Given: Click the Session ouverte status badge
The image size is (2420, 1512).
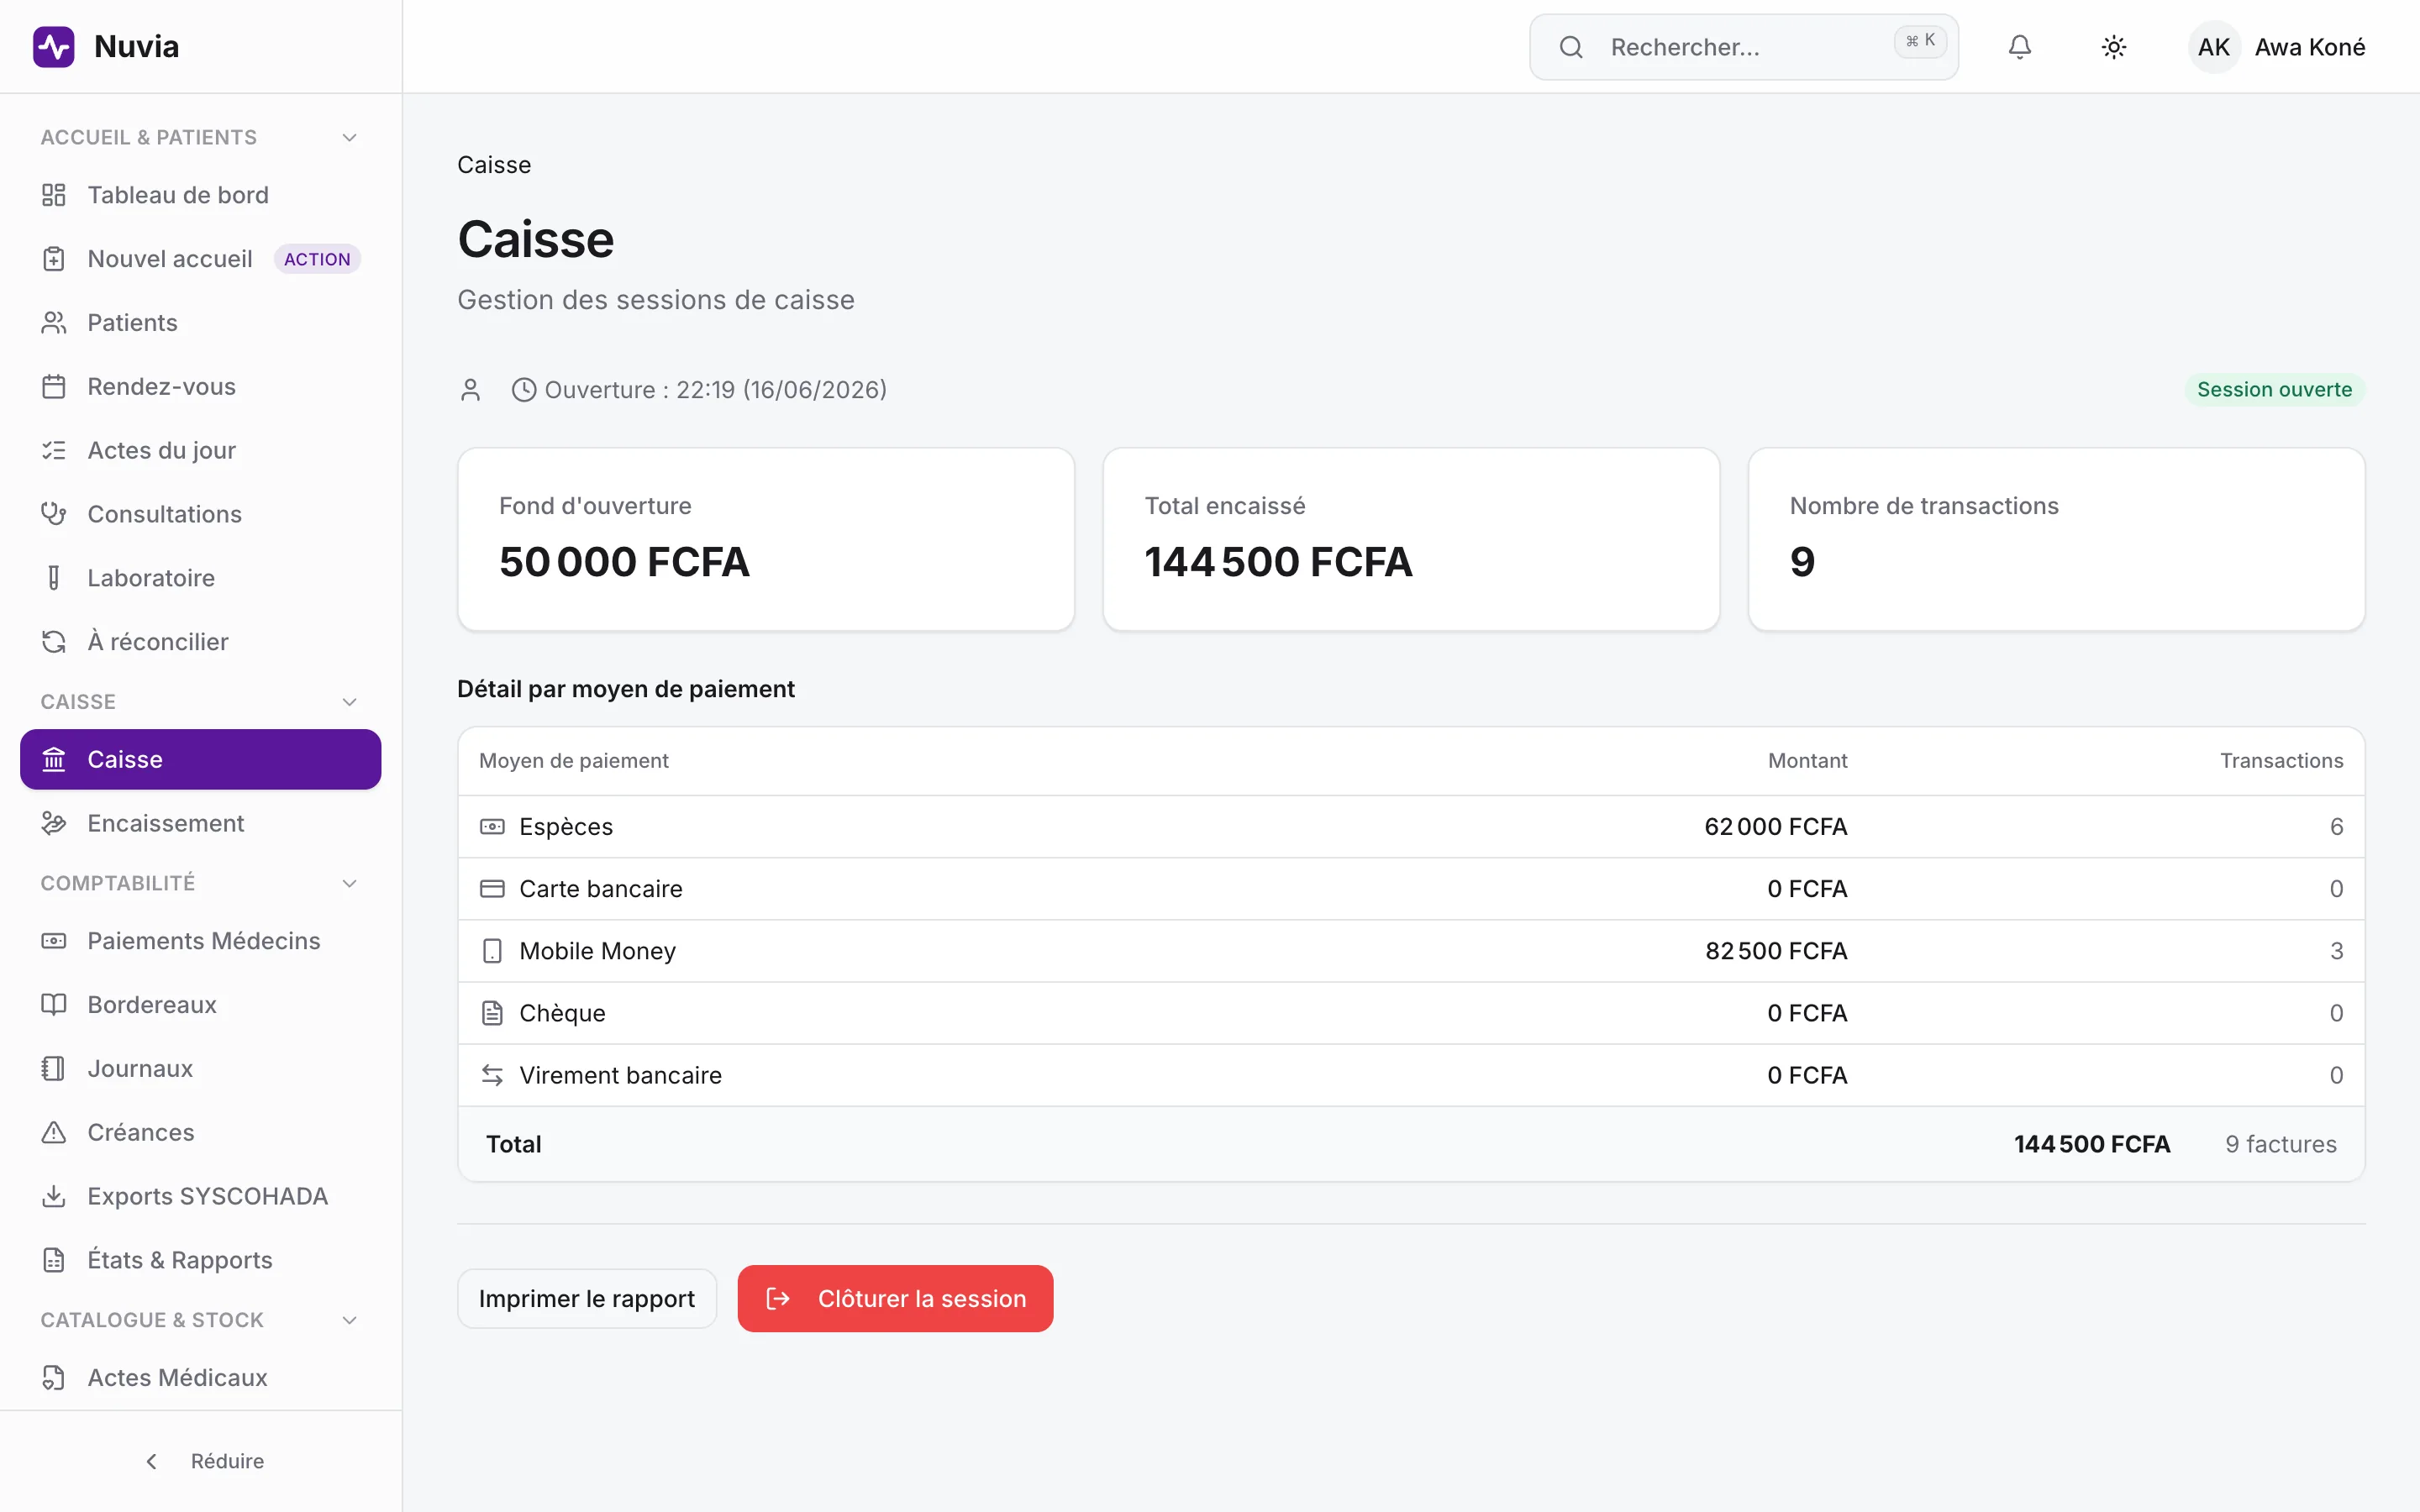Looking at the screenshot, I should click(2274, 390).
